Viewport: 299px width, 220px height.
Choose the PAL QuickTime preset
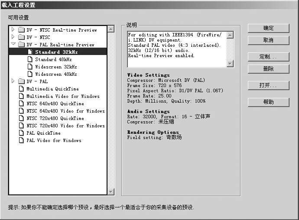(43, 133)
